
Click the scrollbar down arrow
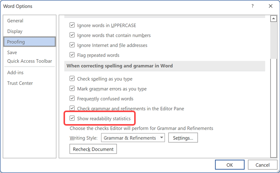[274, 155]
